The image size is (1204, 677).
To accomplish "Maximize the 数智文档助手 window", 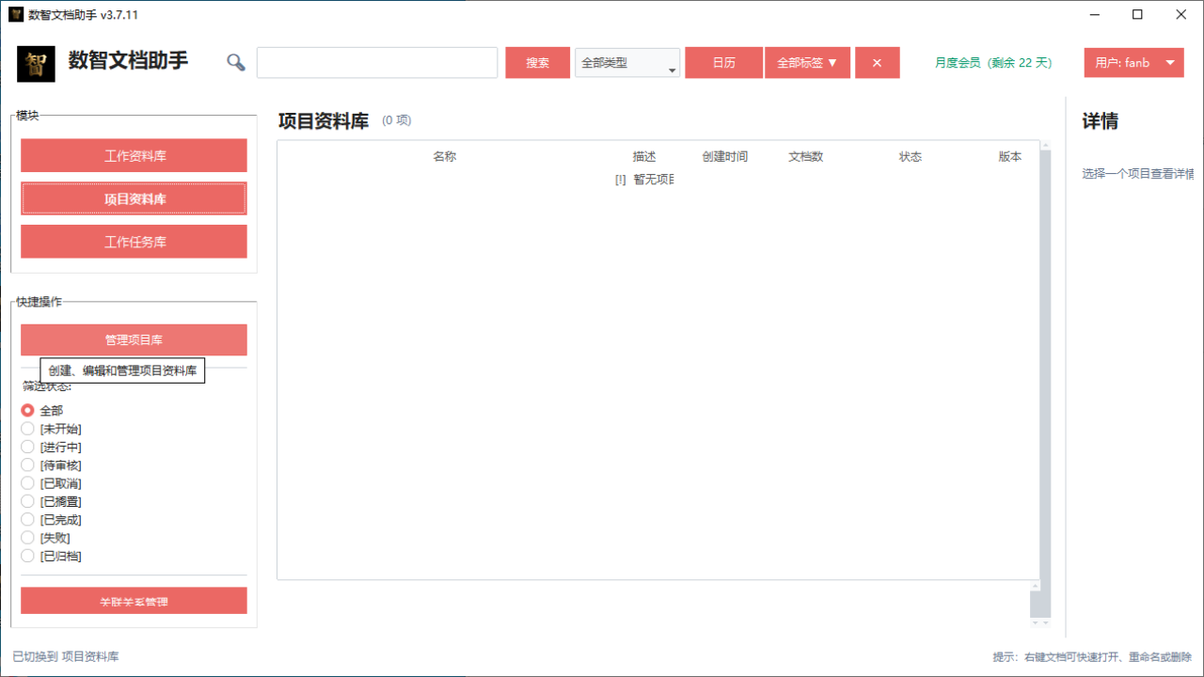I will coord(1138,15).
